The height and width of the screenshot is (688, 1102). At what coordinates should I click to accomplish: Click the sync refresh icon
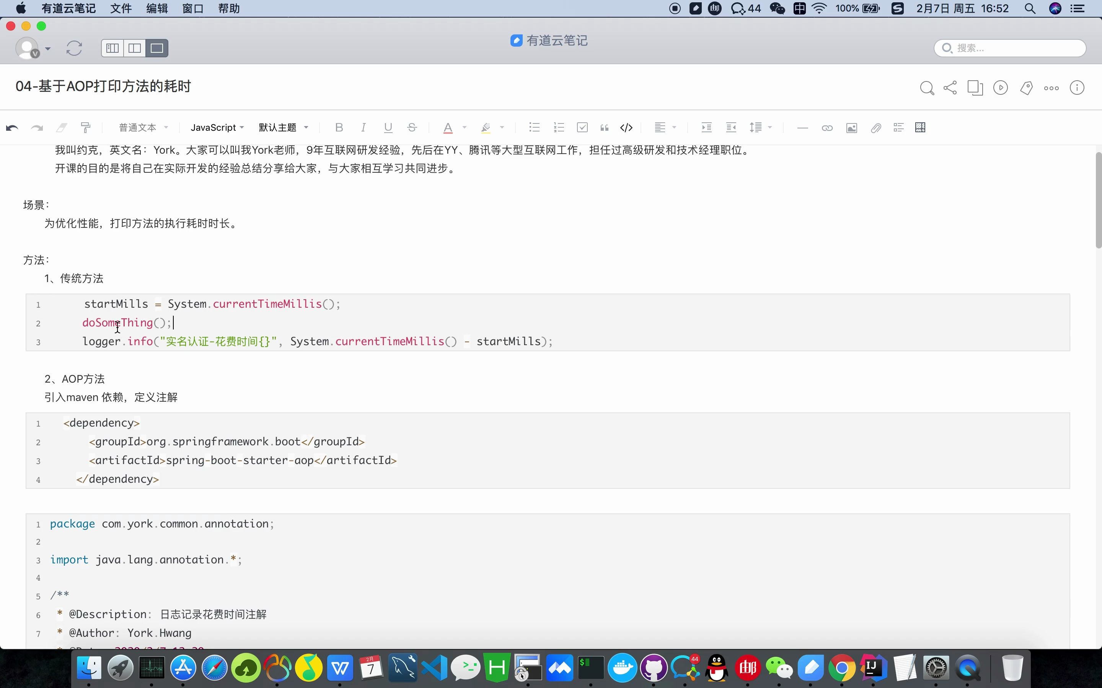click(74, 48)
